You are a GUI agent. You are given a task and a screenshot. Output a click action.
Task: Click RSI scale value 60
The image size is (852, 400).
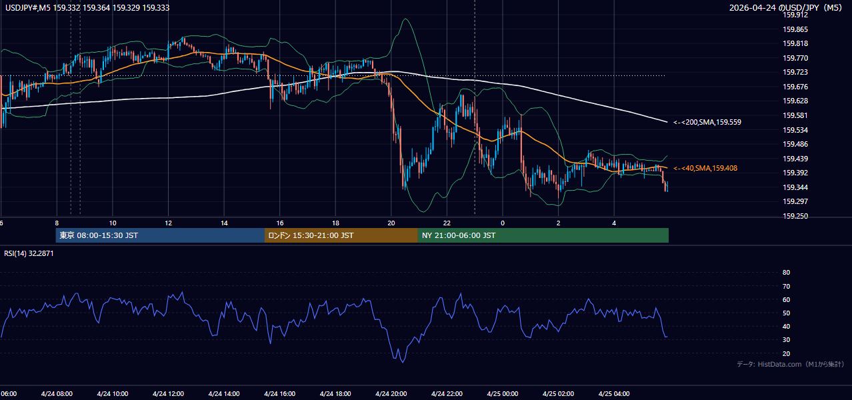point(786,300)
